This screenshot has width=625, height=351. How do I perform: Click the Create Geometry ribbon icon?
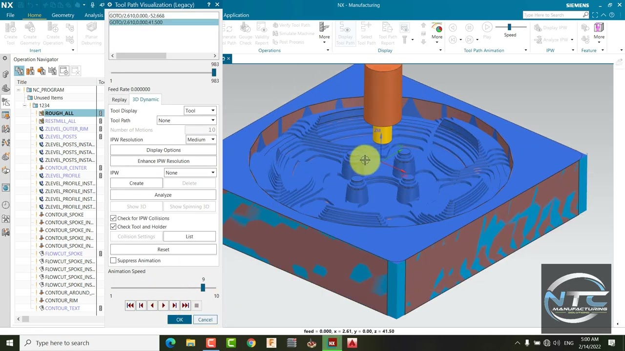tap(30, 34)
